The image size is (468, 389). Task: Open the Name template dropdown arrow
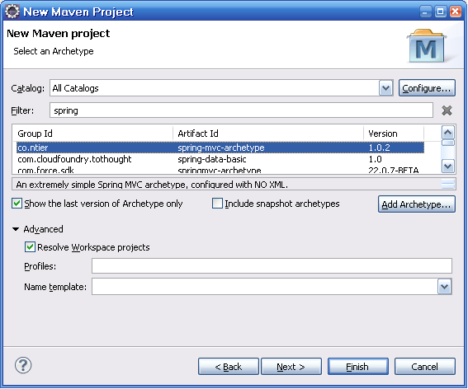pos(444,287)
